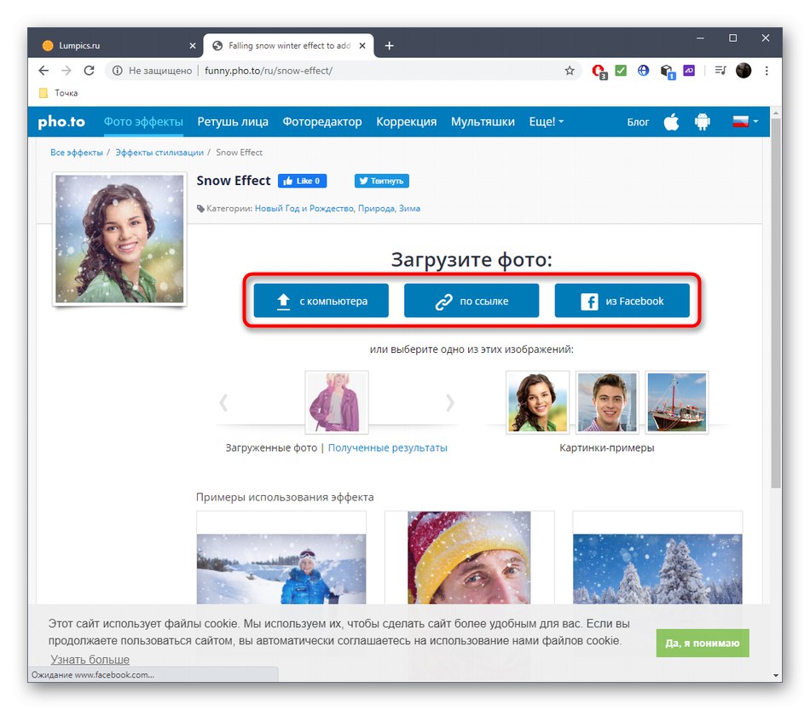Open the Узнать больше cookie link

90,660
